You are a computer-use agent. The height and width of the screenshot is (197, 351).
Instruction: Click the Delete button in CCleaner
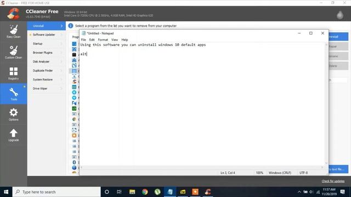338,66
